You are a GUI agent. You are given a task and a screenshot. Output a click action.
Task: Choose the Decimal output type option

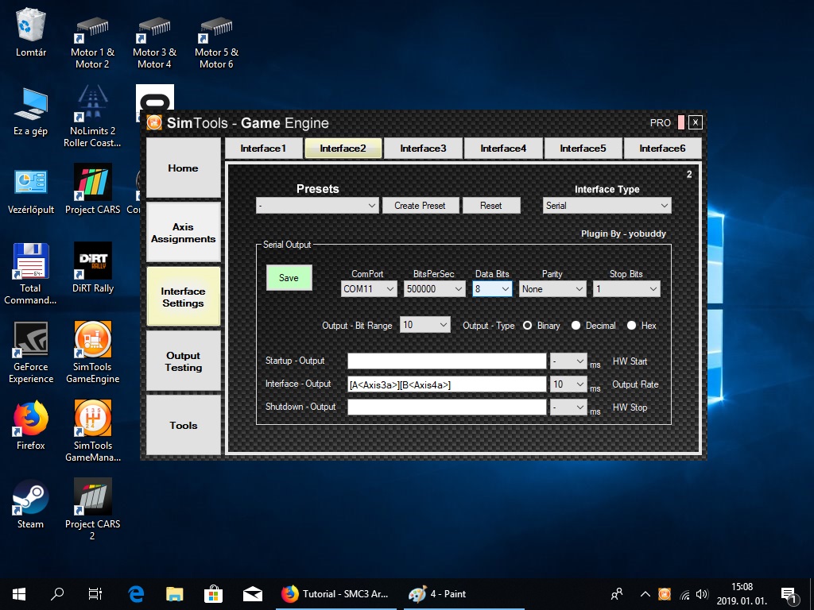(x=576, y=326)
